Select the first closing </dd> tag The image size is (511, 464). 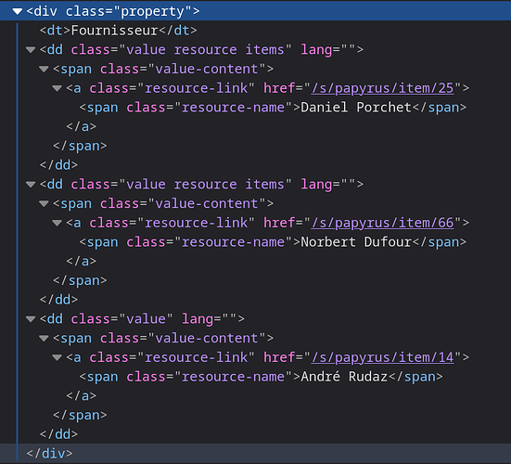coord(58,165)
